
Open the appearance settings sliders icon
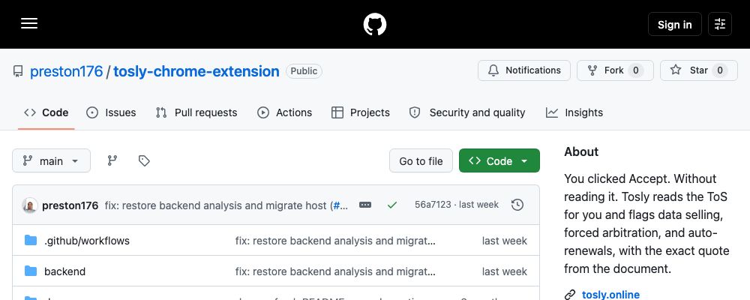click(x=720, y=25)
